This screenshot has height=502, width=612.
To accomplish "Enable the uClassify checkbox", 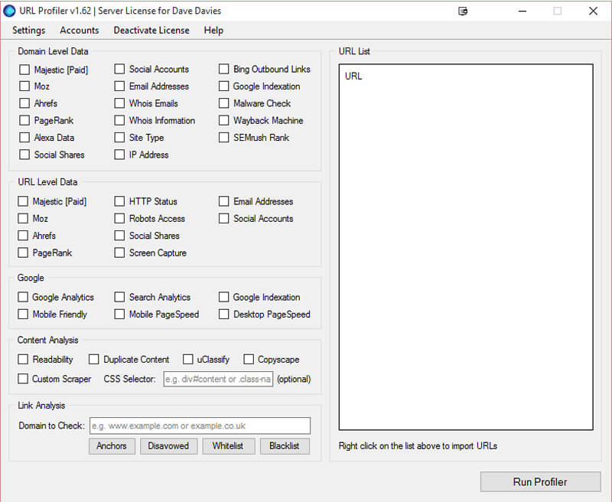I will pyautogui.click(x=187, y=360).
